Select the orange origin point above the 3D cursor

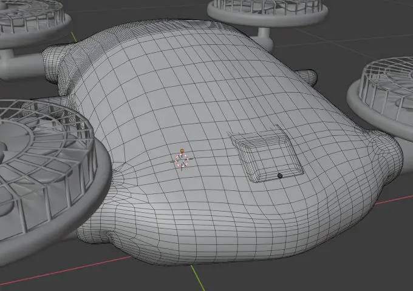point(182,150)
